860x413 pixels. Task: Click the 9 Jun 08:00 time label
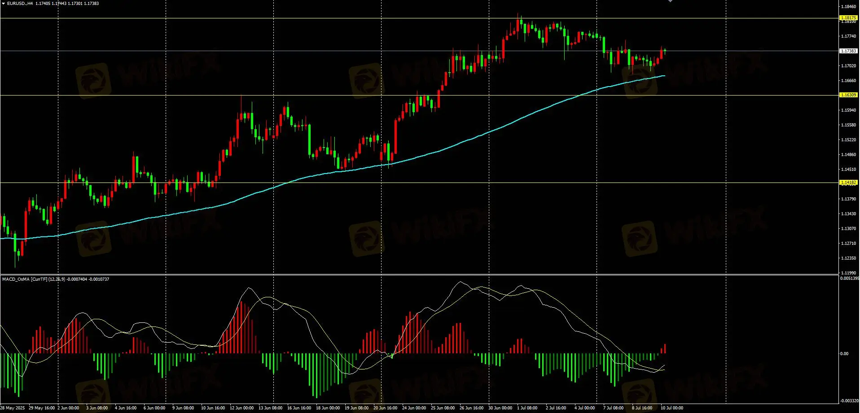(x=183, y=408)
